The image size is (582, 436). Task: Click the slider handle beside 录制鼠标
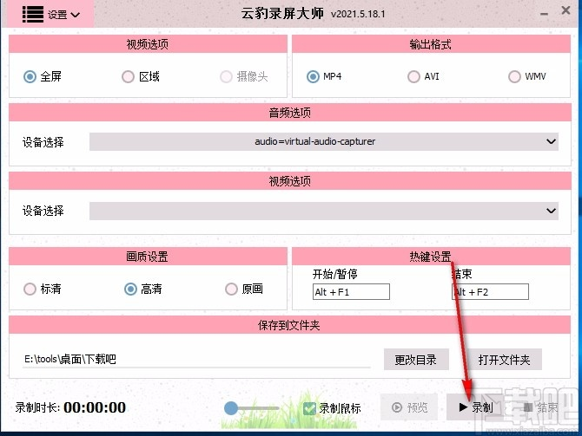click(x=231, y=408)
